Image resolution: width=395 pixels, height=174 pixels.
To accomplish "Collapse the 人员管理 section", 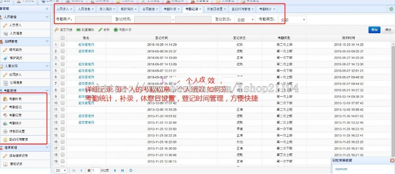I will click(47, 17).
